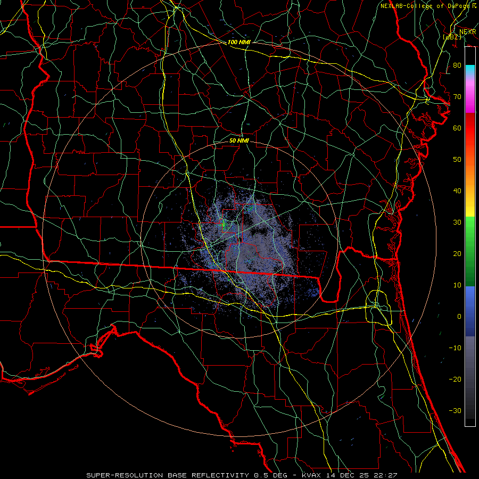Click the 80 value on the color scale
This screenshot has width=479, height=479.
(x=457, y=65)
